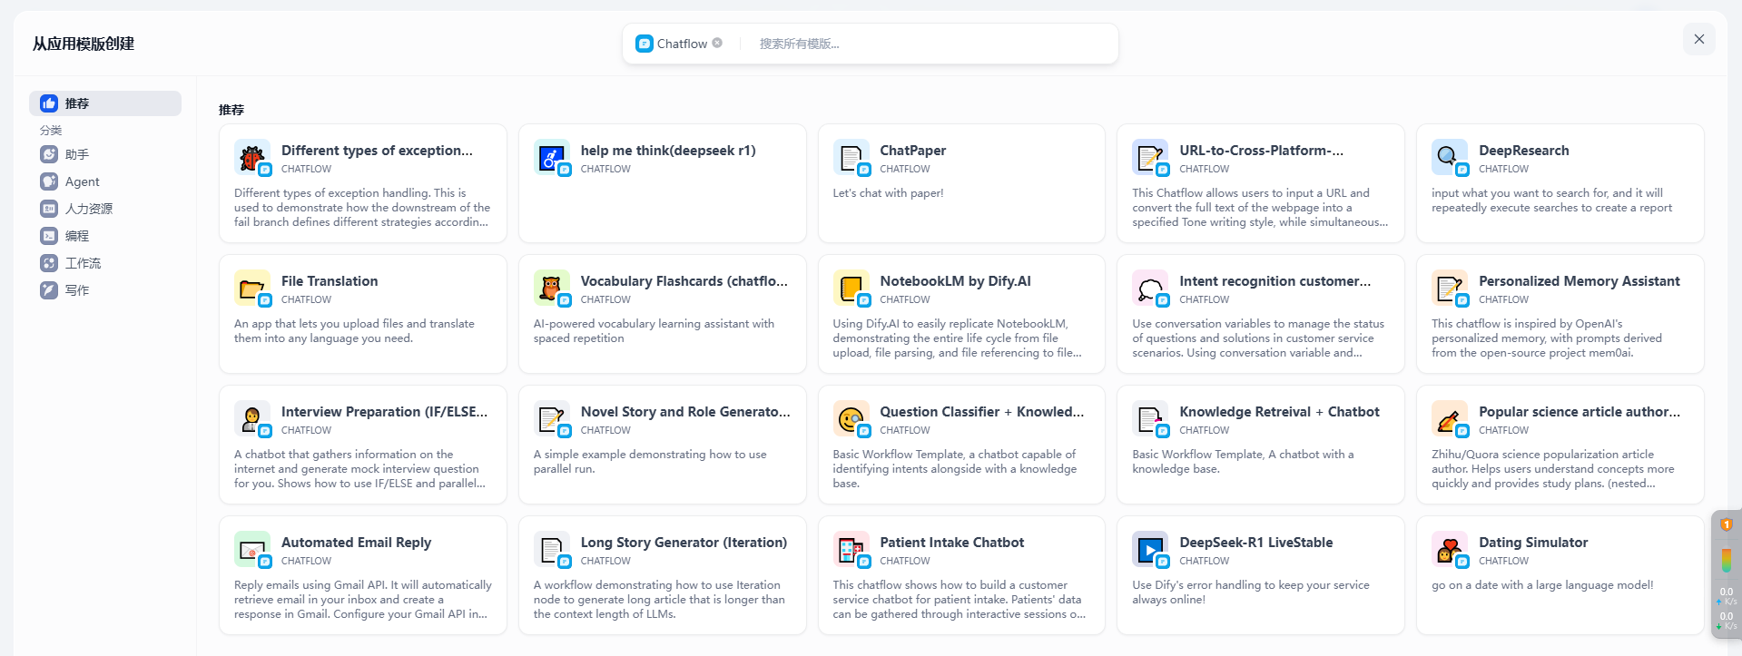The image size is (1742, 656).
Task: Click the Knowledge Retreival + Chatbot icon
Action: coord(1150,419)
